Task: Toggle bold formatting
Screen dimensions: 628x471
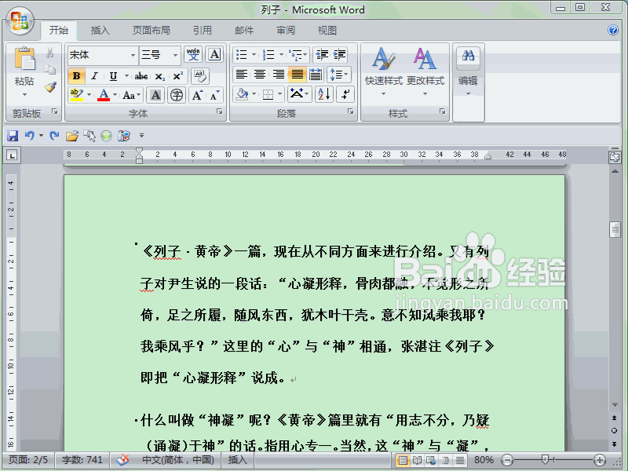Action: (76, 76)
